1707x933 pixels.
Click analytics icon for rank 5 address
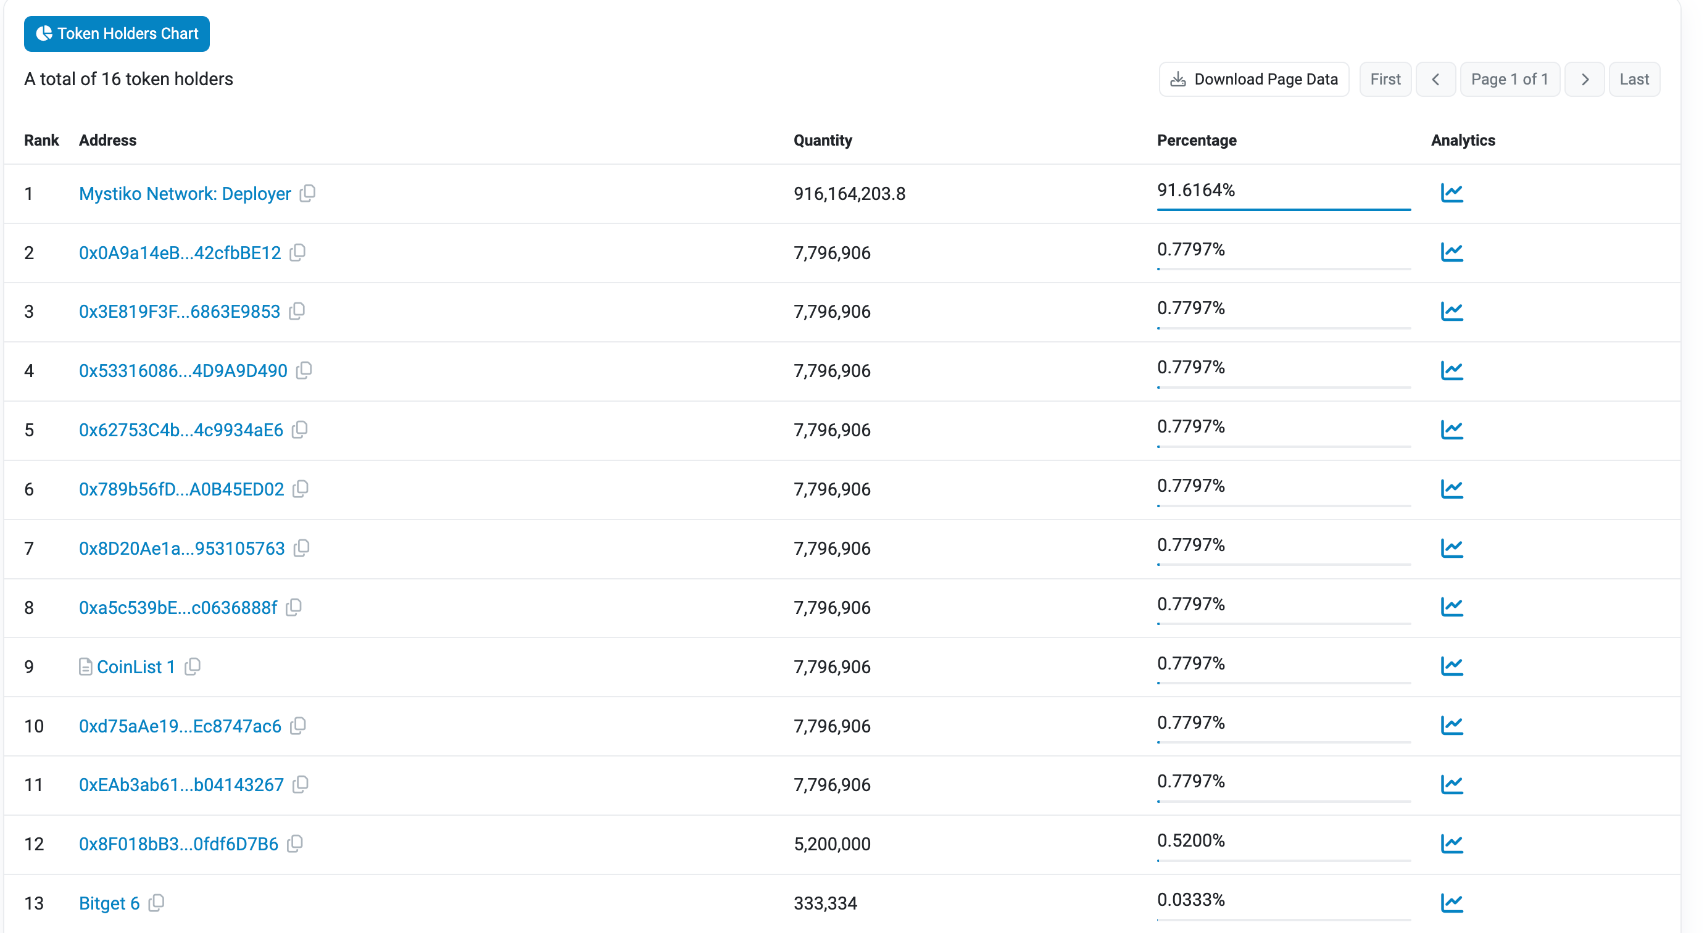(1448, 429)
